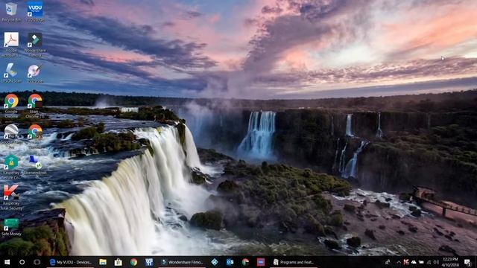The image size is (477, 268).
Task: Open Task View from the taskbar
Action: tap(37, 262)
